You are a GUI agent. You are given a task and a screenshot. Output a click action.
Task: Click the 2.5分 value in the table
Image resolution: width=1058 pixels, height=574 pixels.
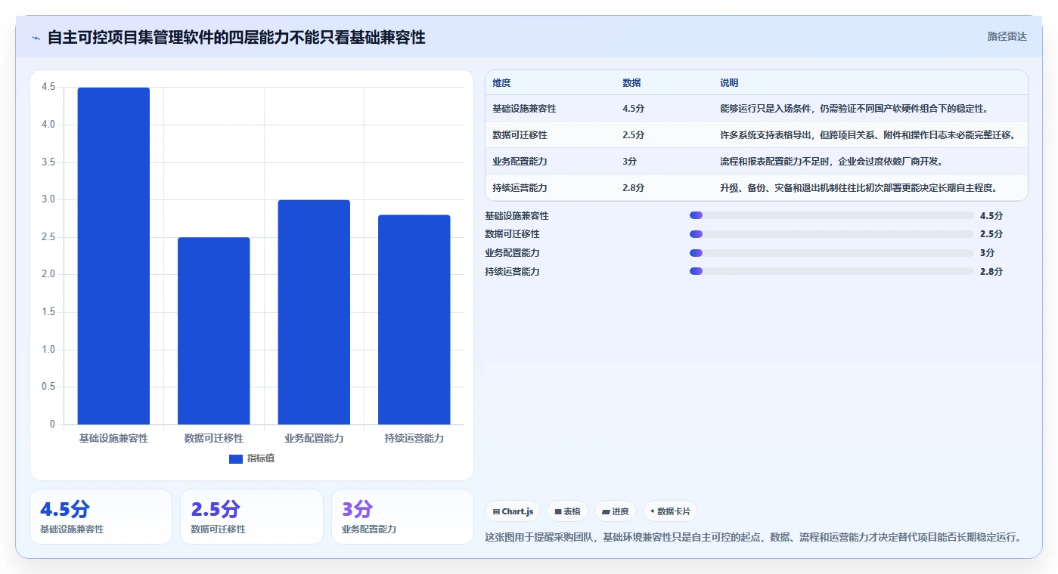[634, 135]
